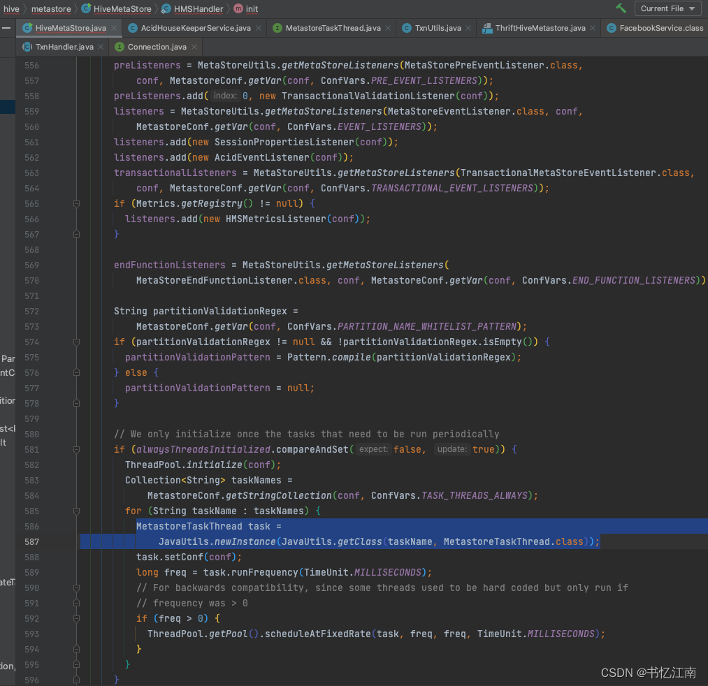The width and height of the screenshot is (708, 686).
Task: Click the HiveMetaStore breadcrumb
Action: [122, 9]
